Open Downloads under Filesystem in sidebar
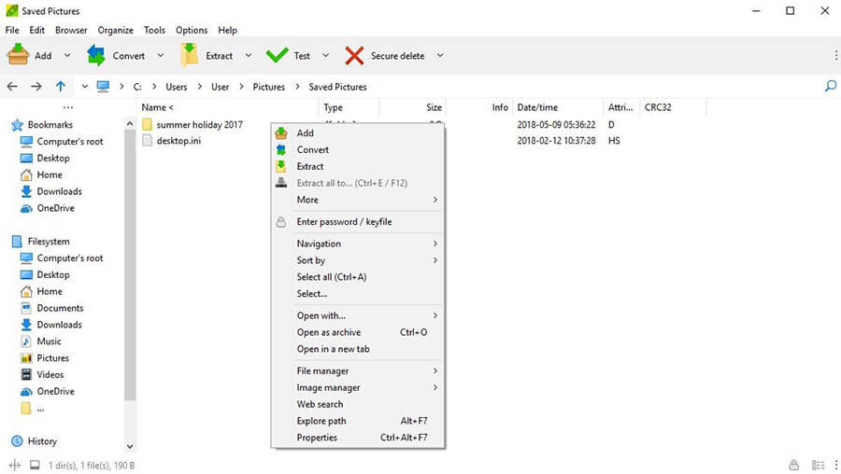This screenshot has width=841, height=474. point(59,325)
